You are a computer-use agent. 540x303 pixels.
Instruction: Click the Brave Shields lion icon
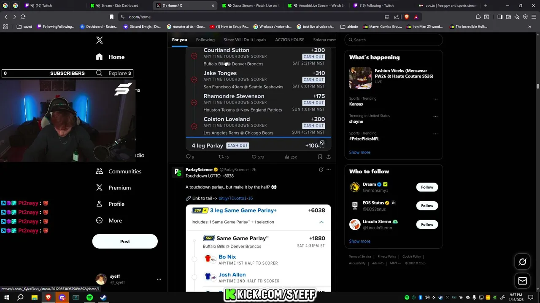pyautogui.click(x=407, y=17)
